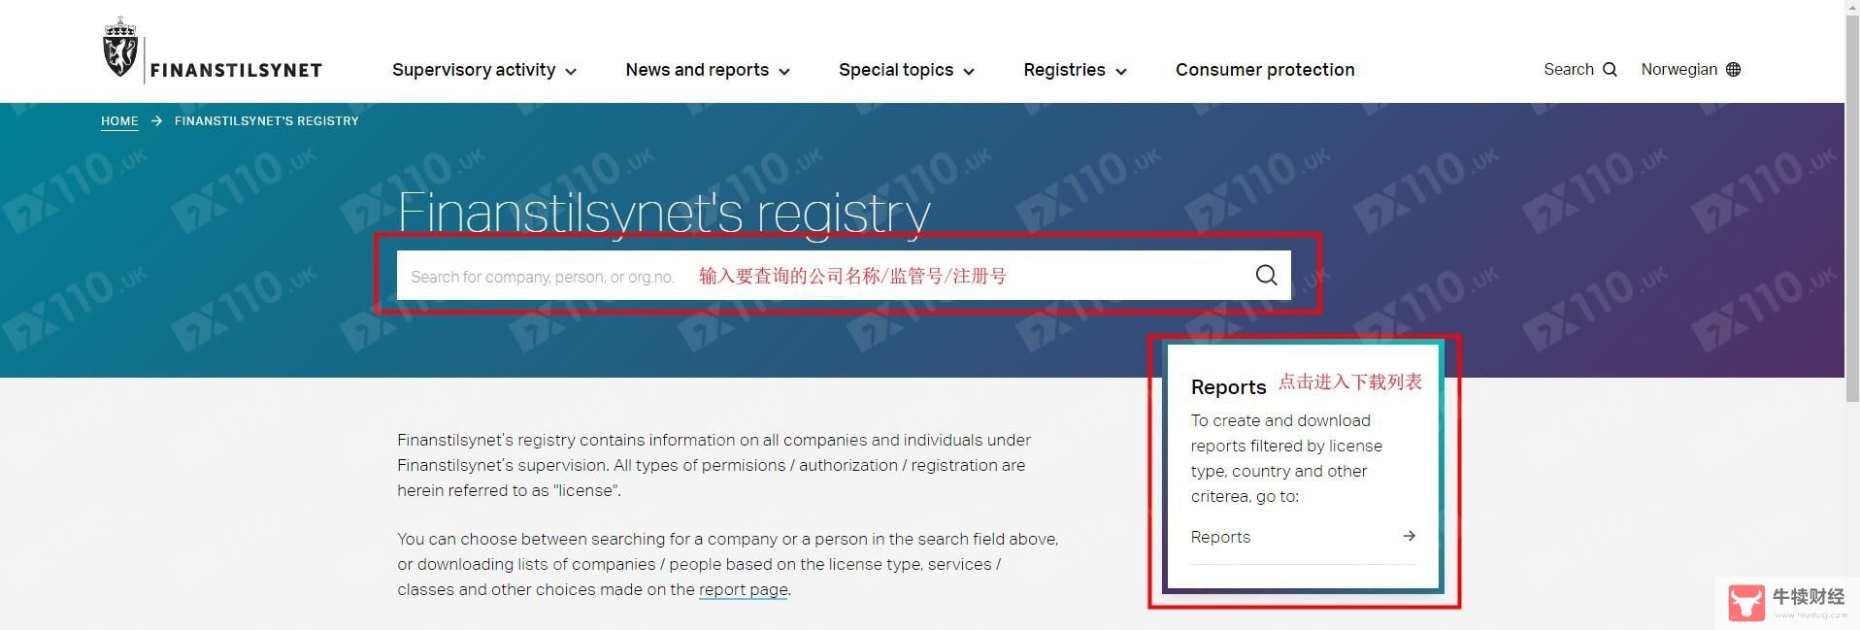Click the FINANSTILSYNET'S REGISTRY breadcrumb text
The width and height of the screenshot is (1860, 630).
[x=267, y=121]
